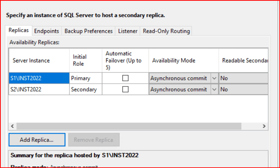Viewport: 280px width, 168px height.
Task: Expand Availability Mode dropdown for S2\INST2022
Action: tap(214, 90)
